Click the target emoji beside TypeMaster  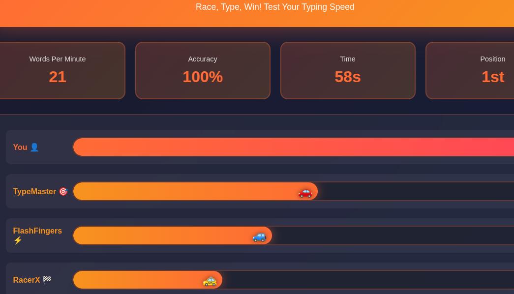[63, 191]
